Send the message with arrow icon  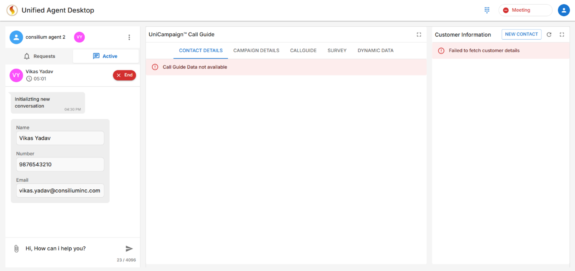pos(129,248)
